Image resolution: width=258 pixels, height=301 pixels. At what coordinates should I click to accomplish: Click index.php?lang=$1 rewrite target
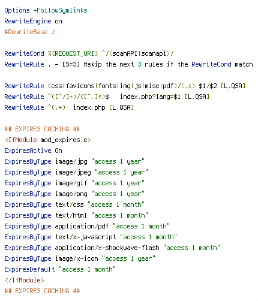(x=150, y=97)
